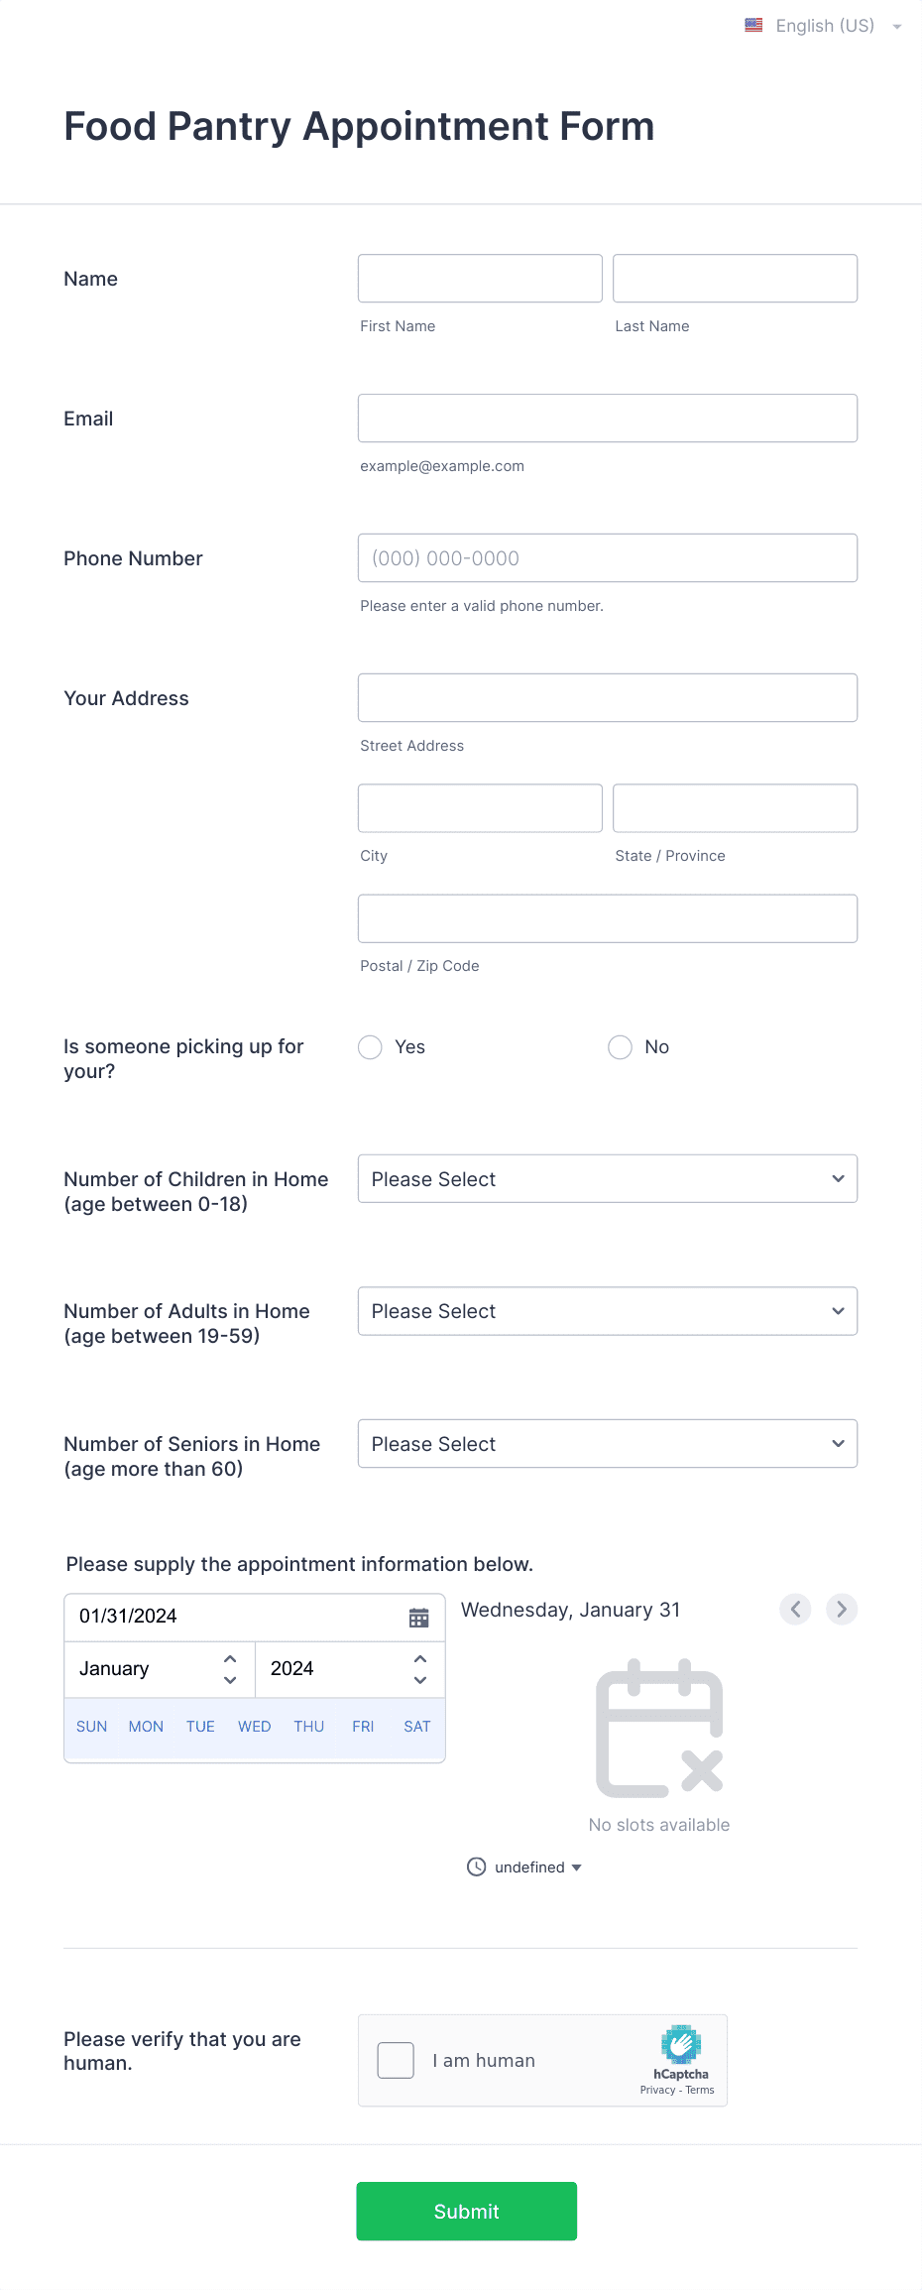Screen dimensions: 922x2290
Task: Open the Number of Children dropdown
Action: 608,1178
